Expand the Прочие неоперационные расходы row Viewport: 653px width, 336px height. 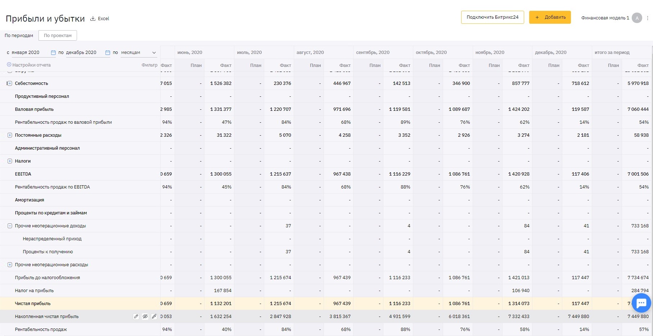(10, 265)
